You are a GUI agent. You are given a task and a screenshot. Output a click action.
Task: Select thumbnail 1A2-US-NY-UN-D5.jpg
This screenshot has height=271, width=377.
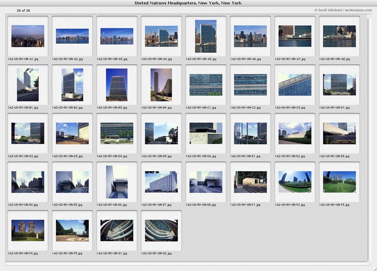coord(161,133)
